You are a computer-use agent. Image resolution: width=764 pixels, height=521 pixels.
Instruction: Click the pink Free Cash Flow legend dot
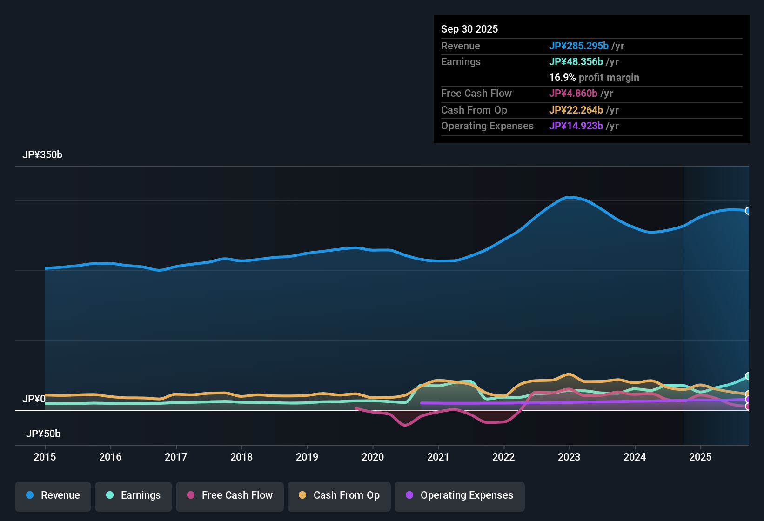(190, 495)
